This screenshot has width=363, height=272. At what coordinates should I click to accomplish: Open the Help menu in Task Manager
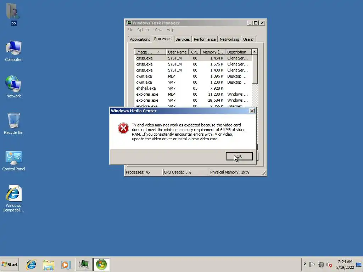click(171, 30)
